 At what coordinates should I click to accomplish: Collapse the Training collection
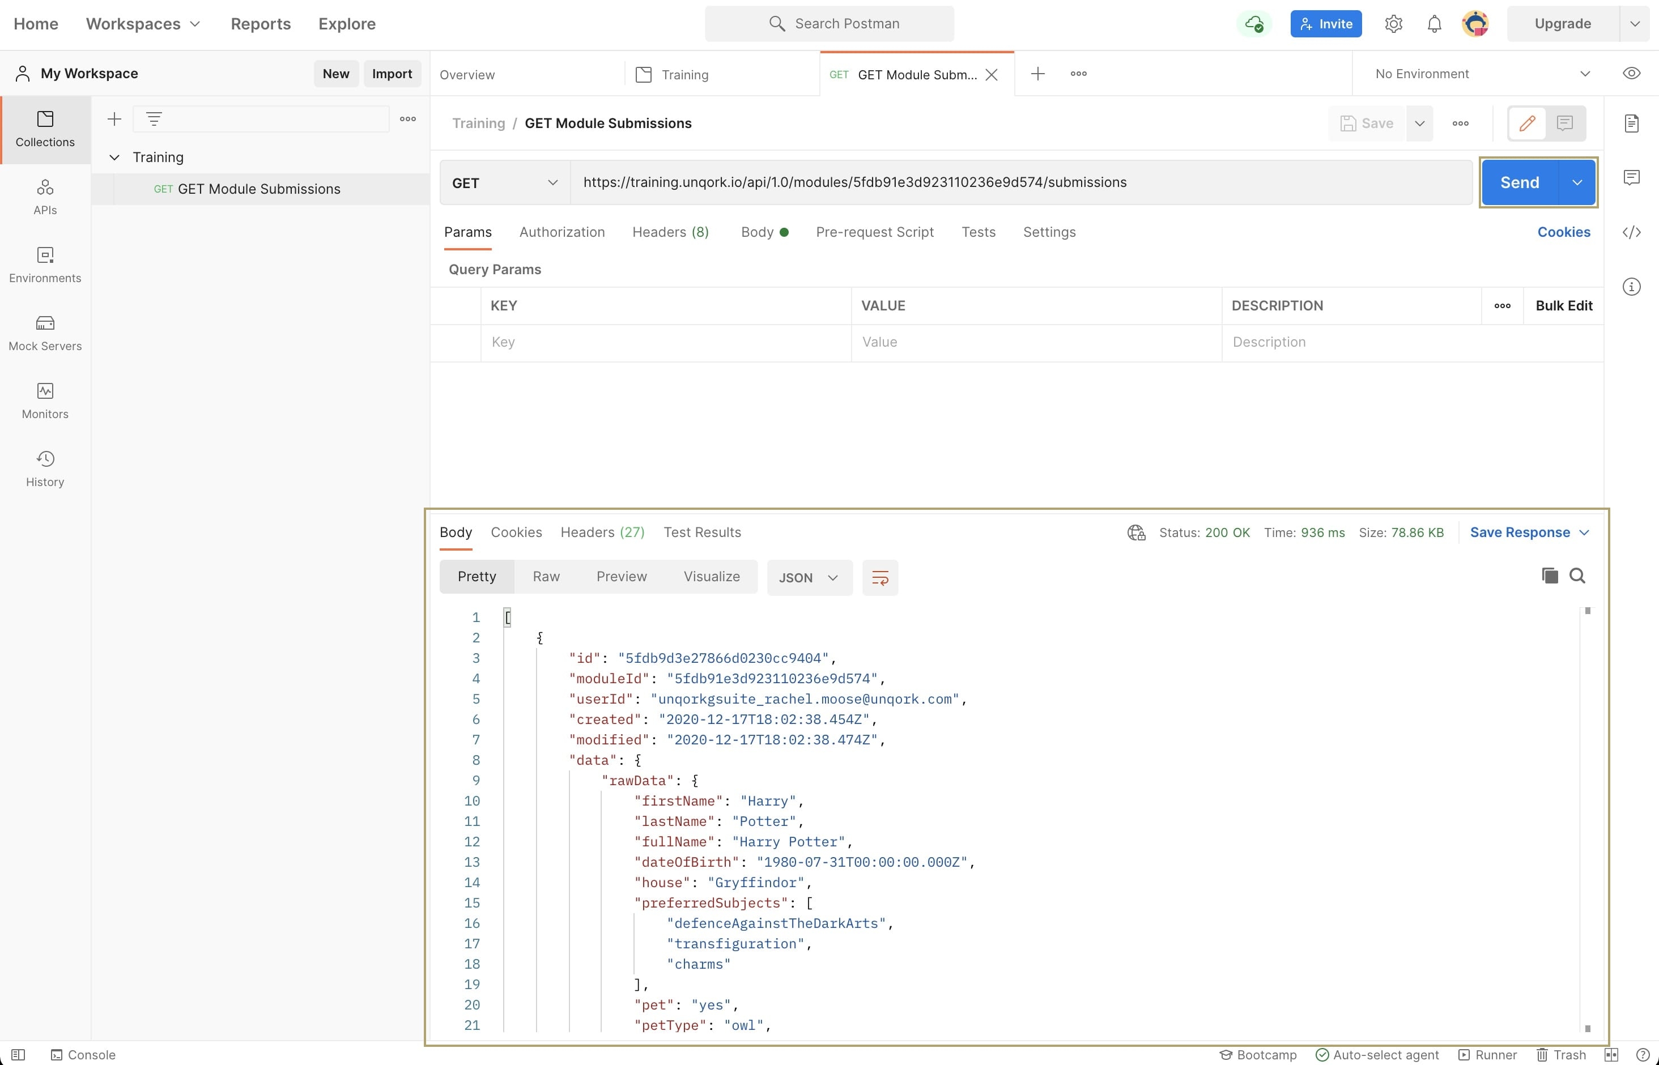pyautogui.click(x=114, y=157)
